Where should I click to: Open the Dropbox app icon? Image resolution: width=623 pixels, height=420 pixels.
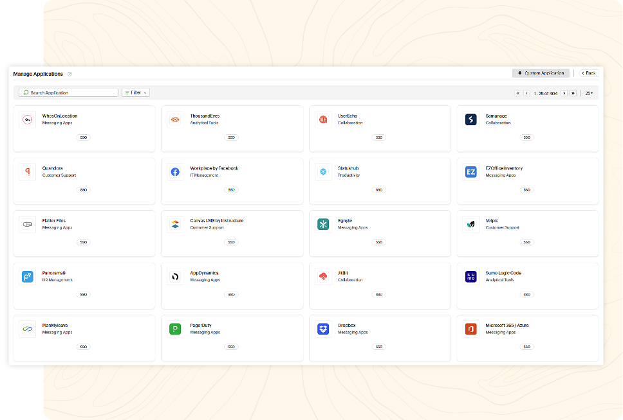[x=322, y=328]
